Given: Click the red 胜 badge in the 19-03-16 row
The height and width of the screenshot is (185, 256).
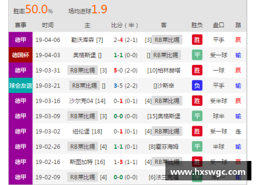Looking at the screenshot, I should pyautogui.click(x=197, y=101).
